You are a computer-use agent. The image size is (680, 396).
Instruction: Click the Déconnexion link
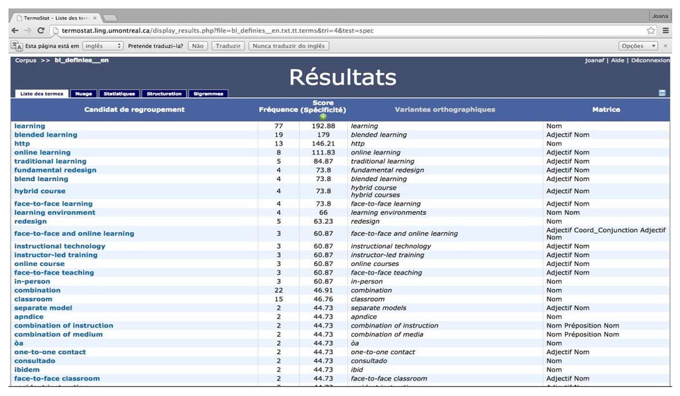click(650, 60)
